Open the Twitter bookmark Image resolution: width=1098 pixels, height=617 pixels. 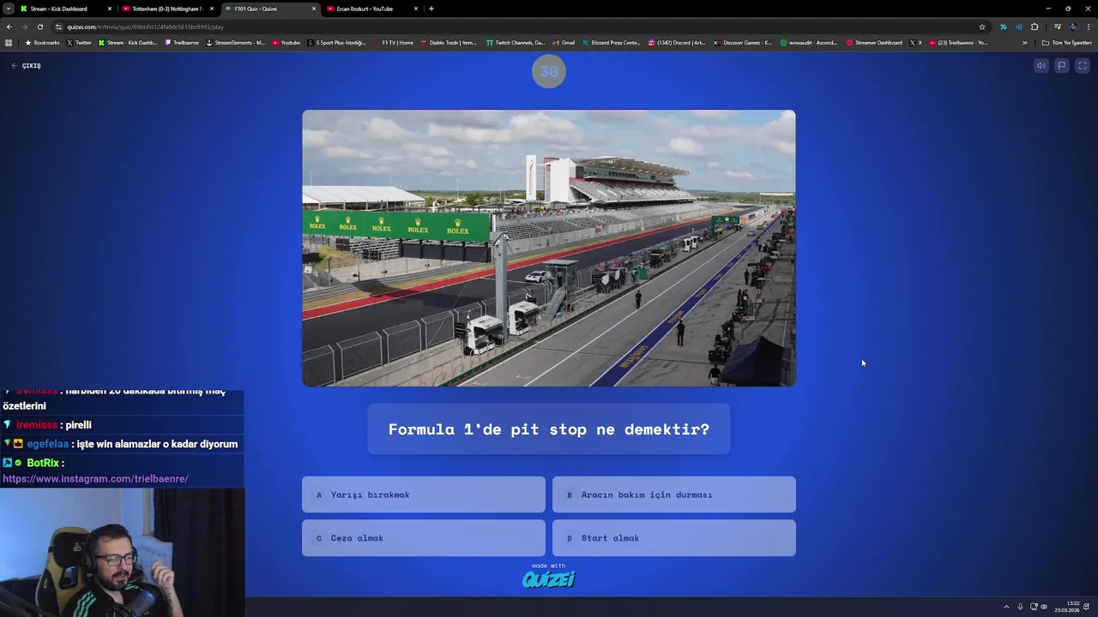(x=79, y=42)
